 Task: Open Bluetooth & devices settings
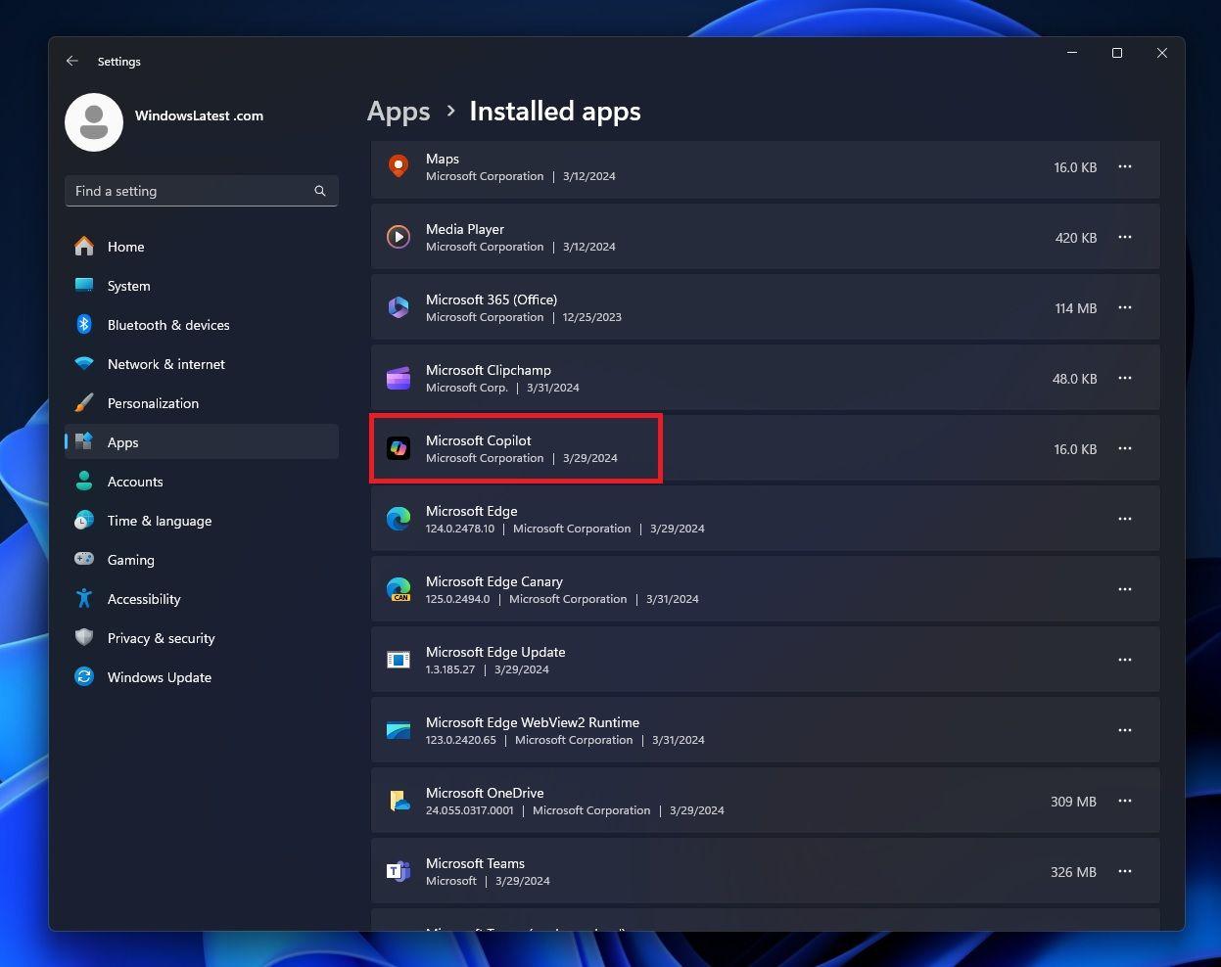tap(85, 325)
